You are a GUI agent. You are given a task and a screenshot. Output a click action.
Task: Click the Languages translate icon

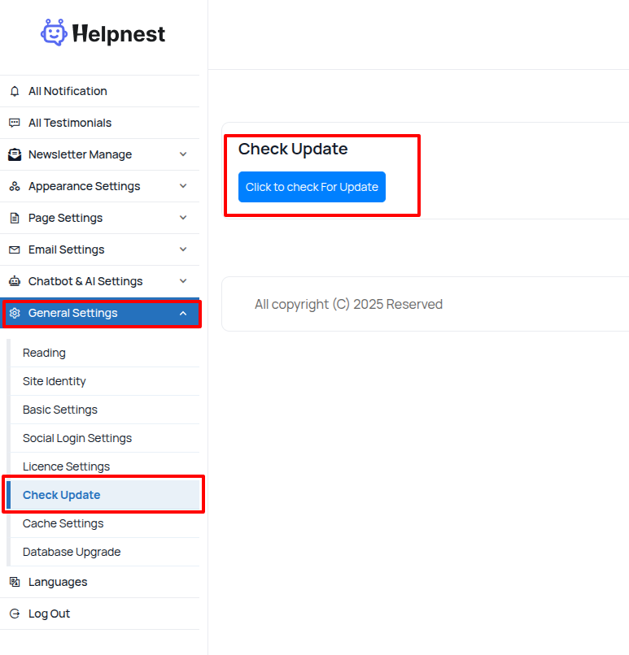point(15,582)
